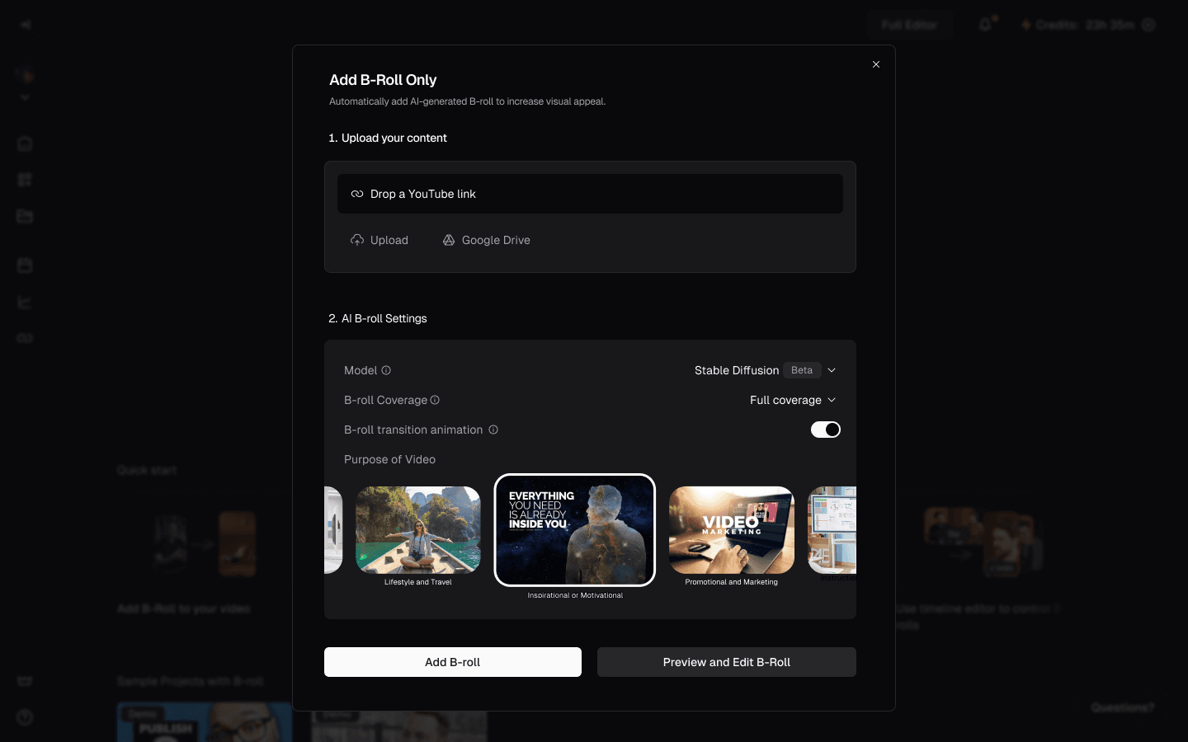This screenshot has width=1188, height=742.
Task: Click the Questions? link behind the dialog
Action: pos(1122,707)
